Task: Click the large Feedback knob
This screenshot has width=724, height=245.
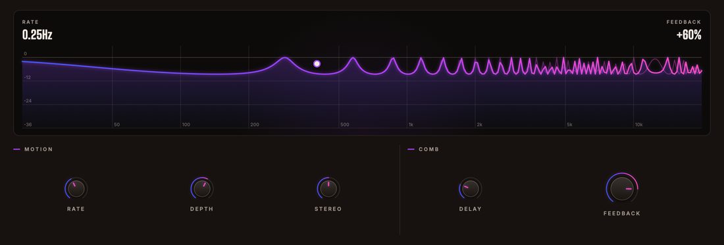Action: pyautogui.click(x=622, y=188)
